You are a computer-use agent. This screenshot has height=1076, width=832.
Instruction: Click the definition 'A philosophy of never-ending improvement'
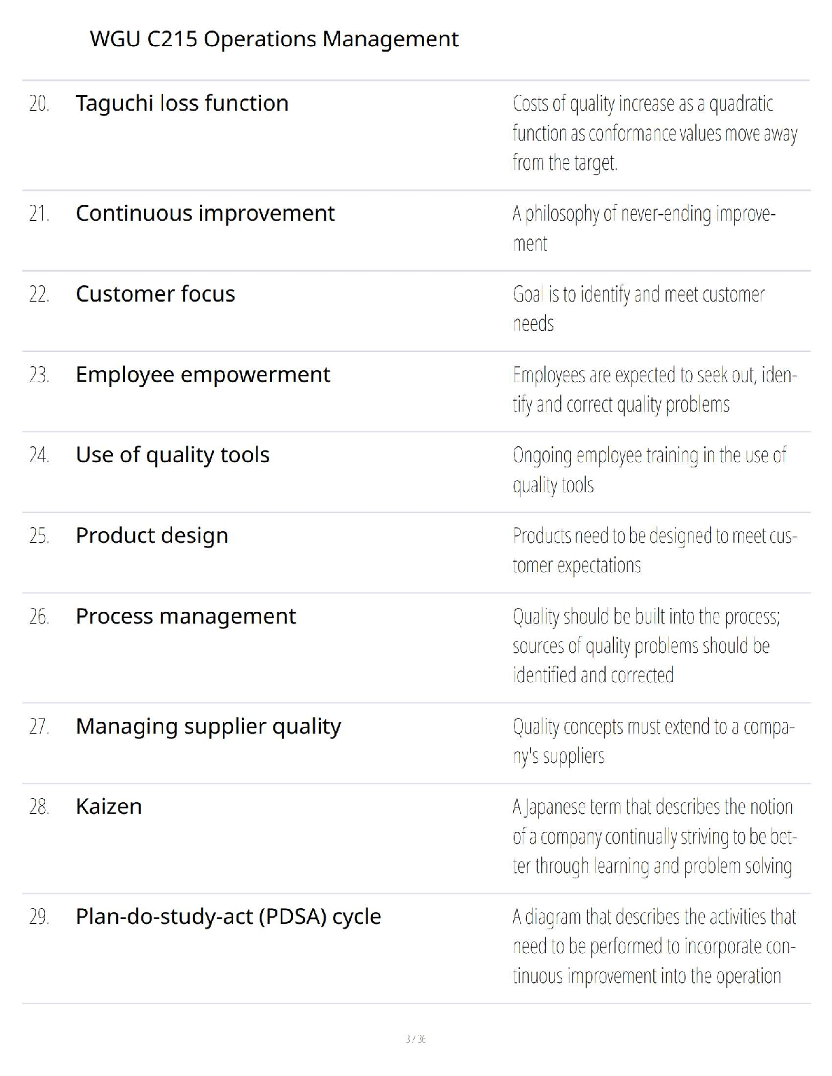pos(644,228)
